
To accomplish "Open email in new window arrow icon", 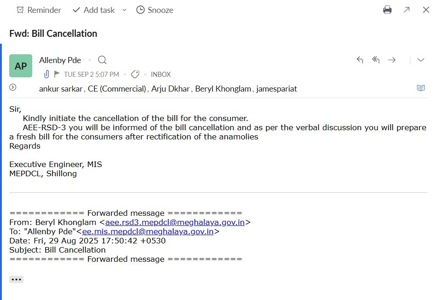I will [x=406, y=10].
